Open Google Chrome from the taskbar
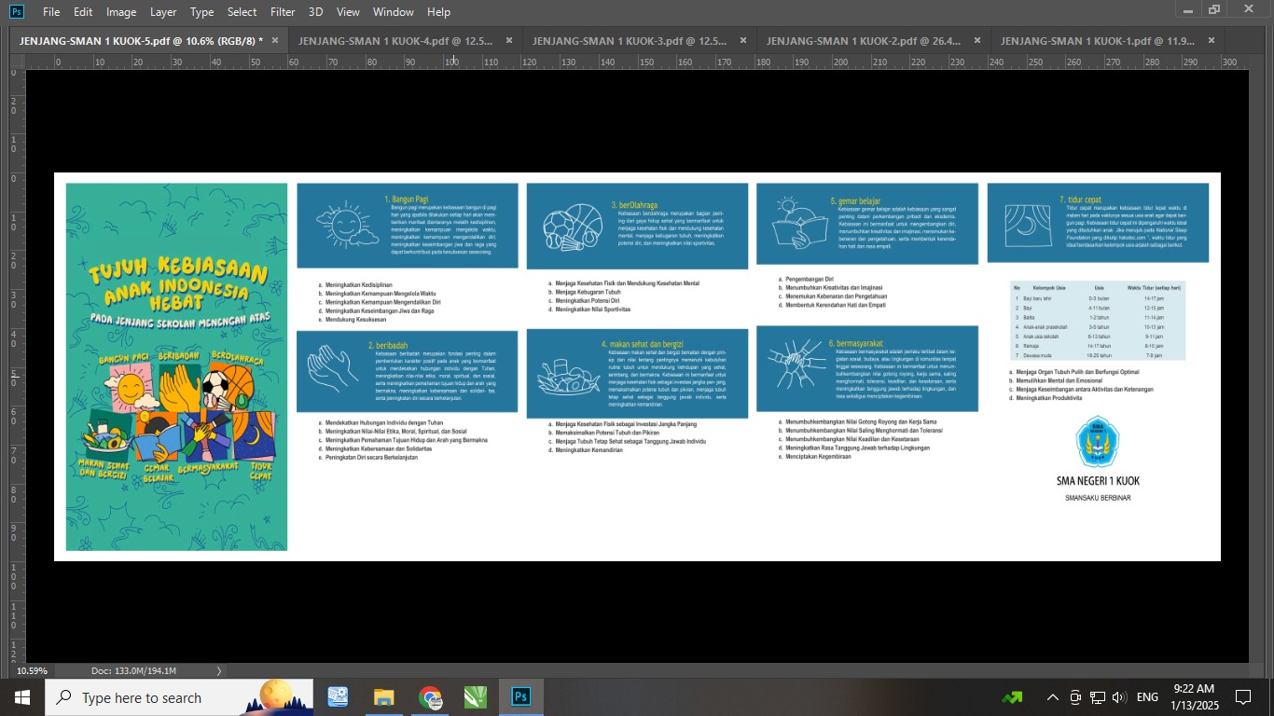The height and width of the screenshot is (716, 1274). tap(430, 697)
